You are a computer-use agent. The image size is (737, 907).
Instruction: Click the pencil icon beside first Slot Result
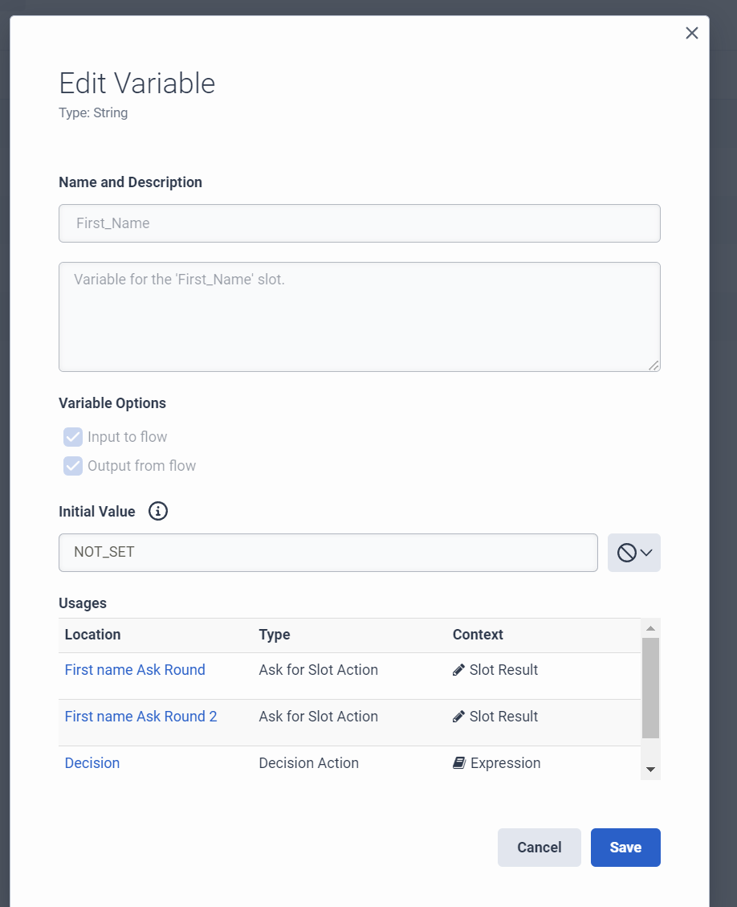click(x=459, y=670)
